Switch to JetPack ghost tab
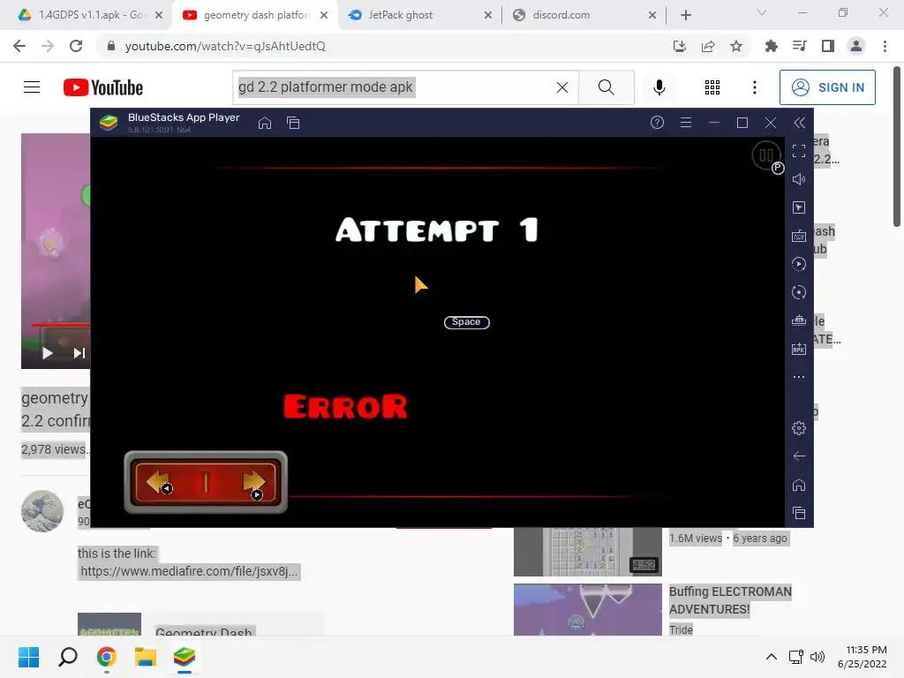The width and height of the screenshot is (904, 678). pyautogui.click(x=419, y=15)
